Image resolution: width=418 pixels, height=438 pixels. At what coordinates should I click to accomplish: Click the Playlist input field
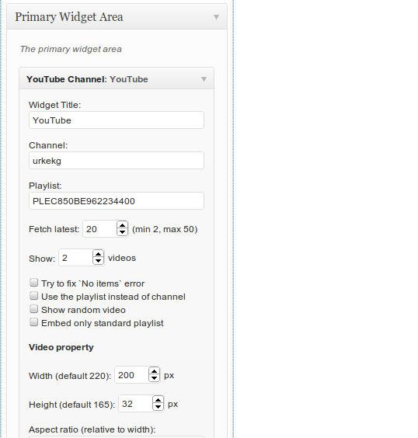[117, 201]
